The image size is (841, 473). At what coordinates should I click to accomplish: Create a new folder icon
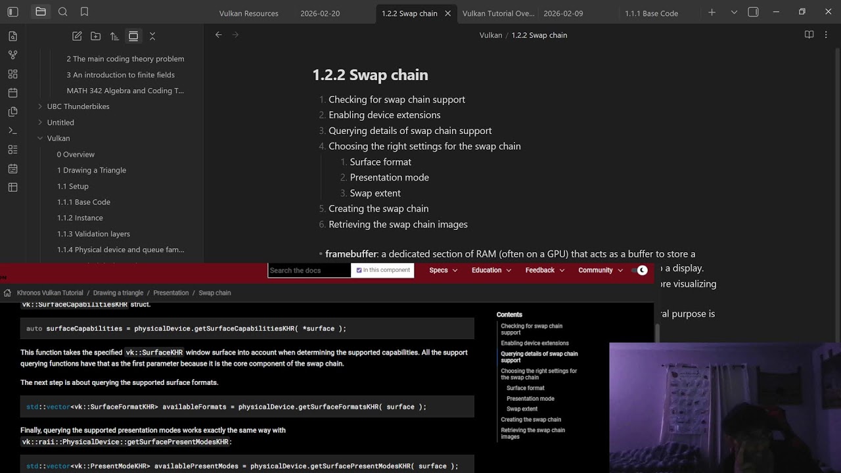[96, 36]
